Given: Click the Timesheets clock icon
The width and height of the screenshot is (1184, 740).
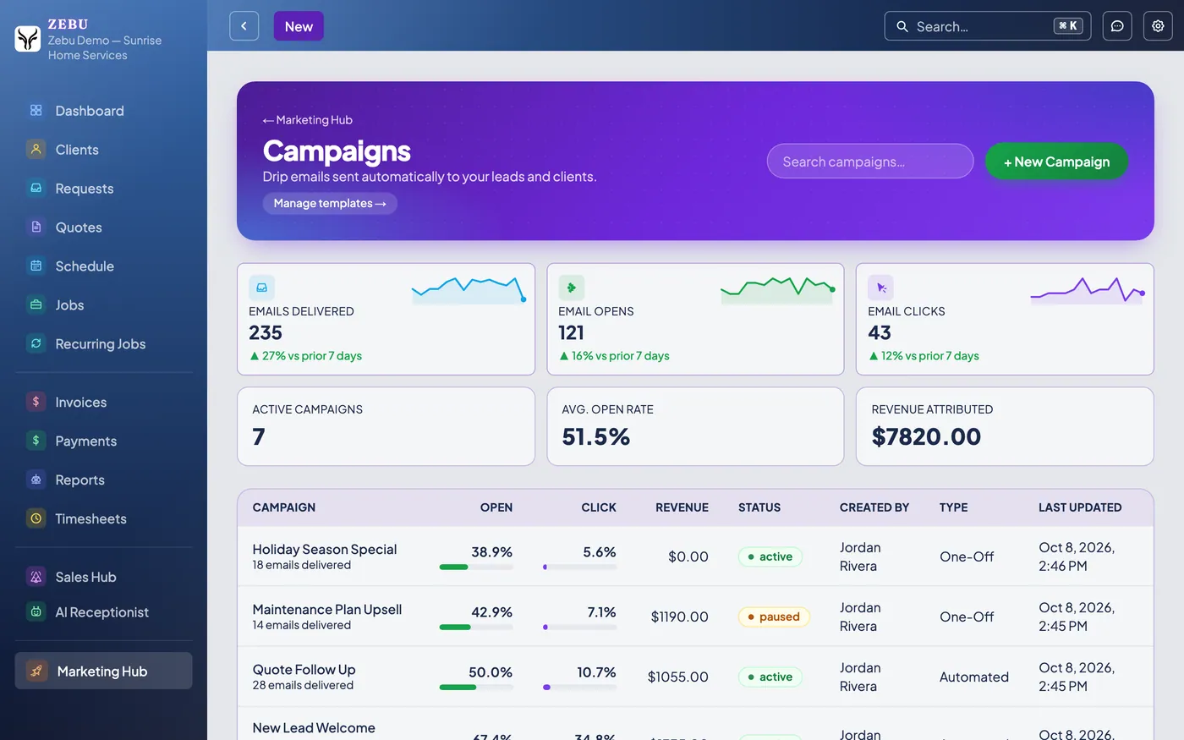Looking at the screenshot, I should coord(36,519).
